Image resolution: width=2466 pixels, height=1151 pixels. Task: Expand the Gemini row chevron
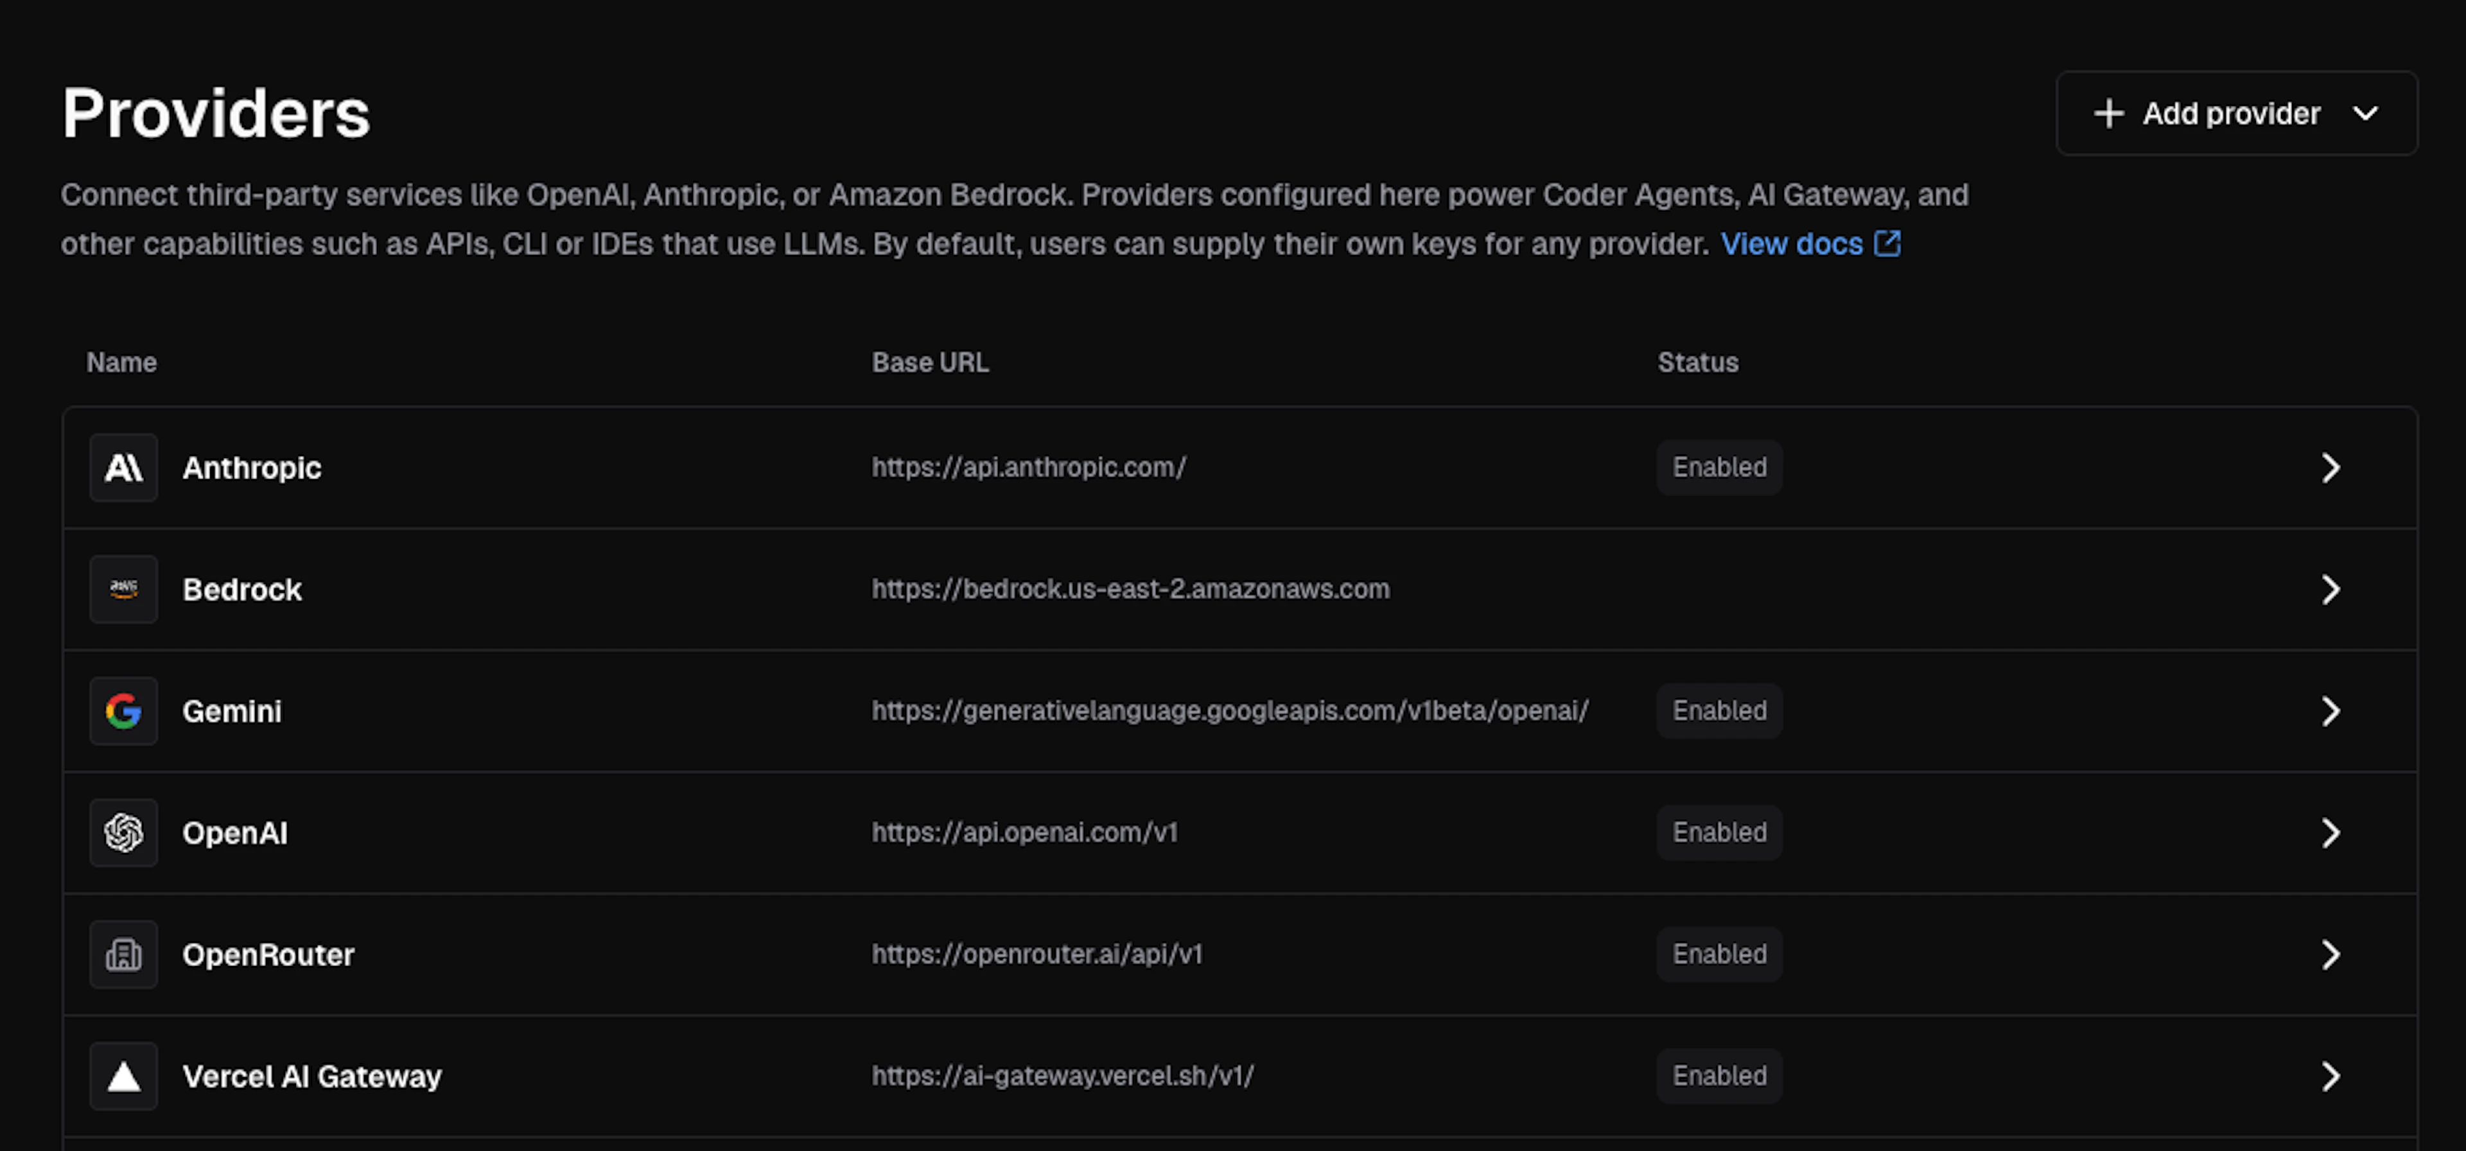[2331, 710]
